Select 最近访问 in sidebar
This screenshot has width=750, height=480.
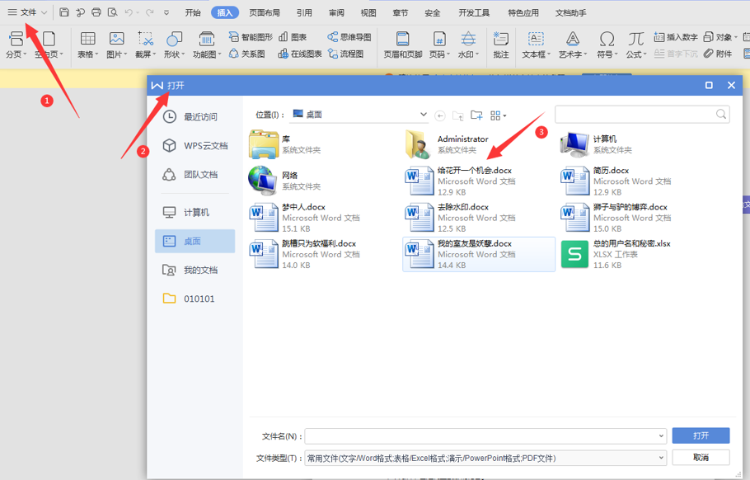195,117
